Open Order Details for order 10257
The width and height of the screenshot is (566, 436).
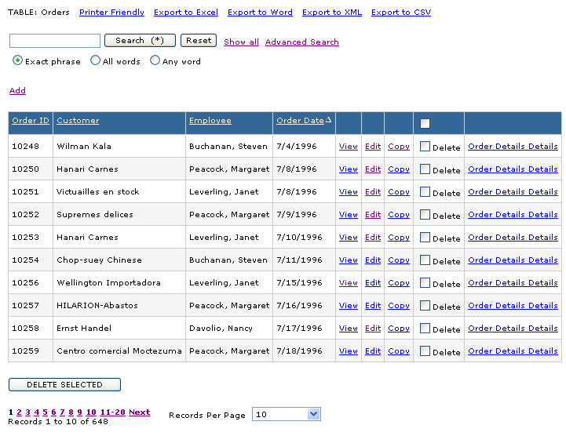click(x=513, y=306)
